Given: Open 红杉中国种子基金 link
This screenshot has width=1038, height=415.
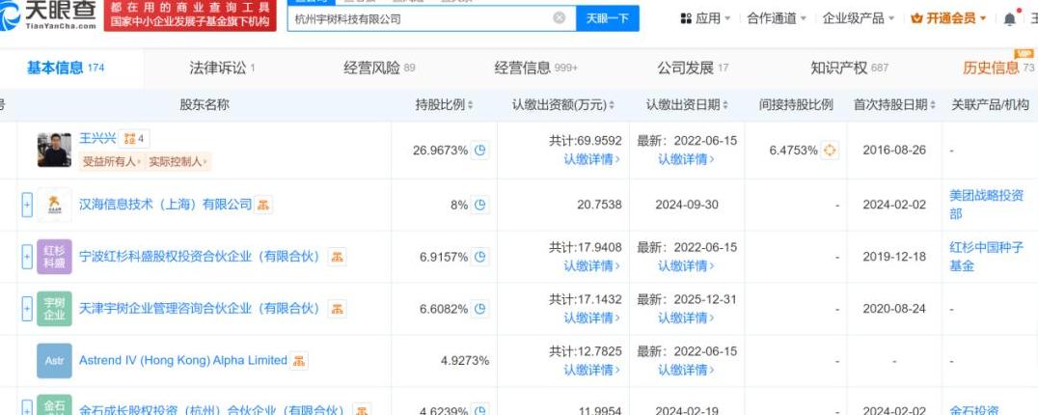Looking at the screenshot, I should pos(986,257).
